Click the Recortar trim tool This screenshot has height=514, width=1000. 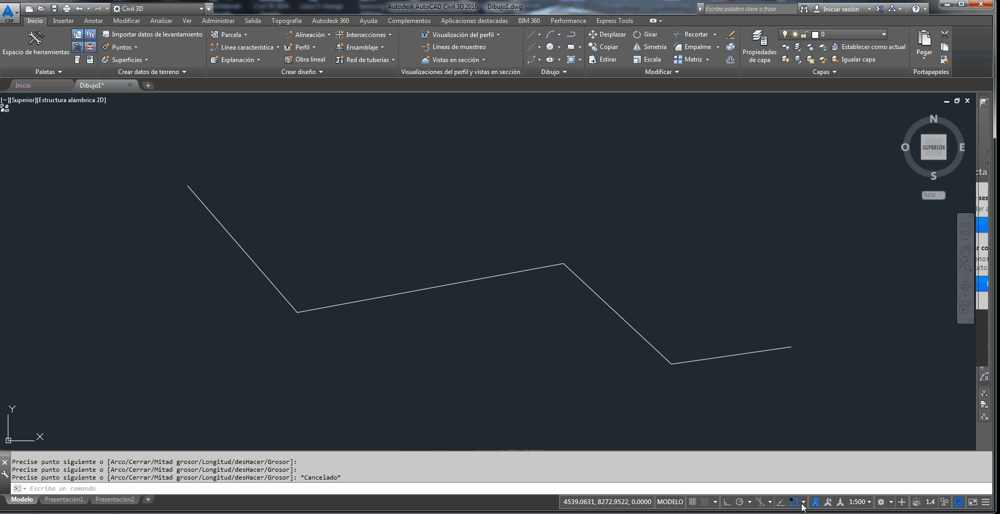691,34
